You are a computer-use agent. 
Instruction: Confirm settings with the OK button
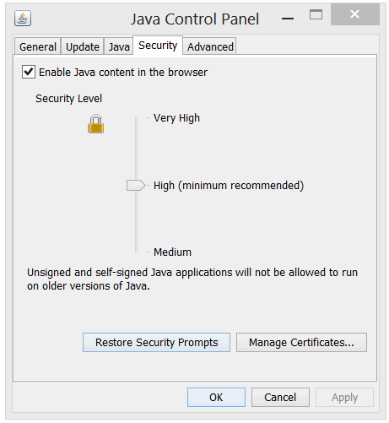point(216,397)
